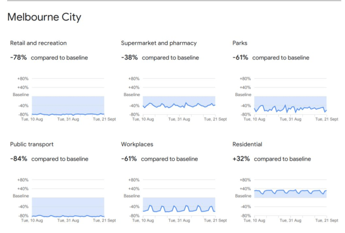This screenshot has height=233, width=345.
Task: Click the Retail and recreation chart title
Action: [38, 43]
